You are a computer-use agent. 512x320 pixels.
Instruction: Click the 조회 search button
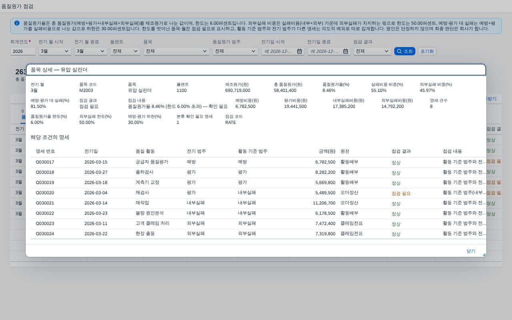pyautogui.click(x=405, y=51)
